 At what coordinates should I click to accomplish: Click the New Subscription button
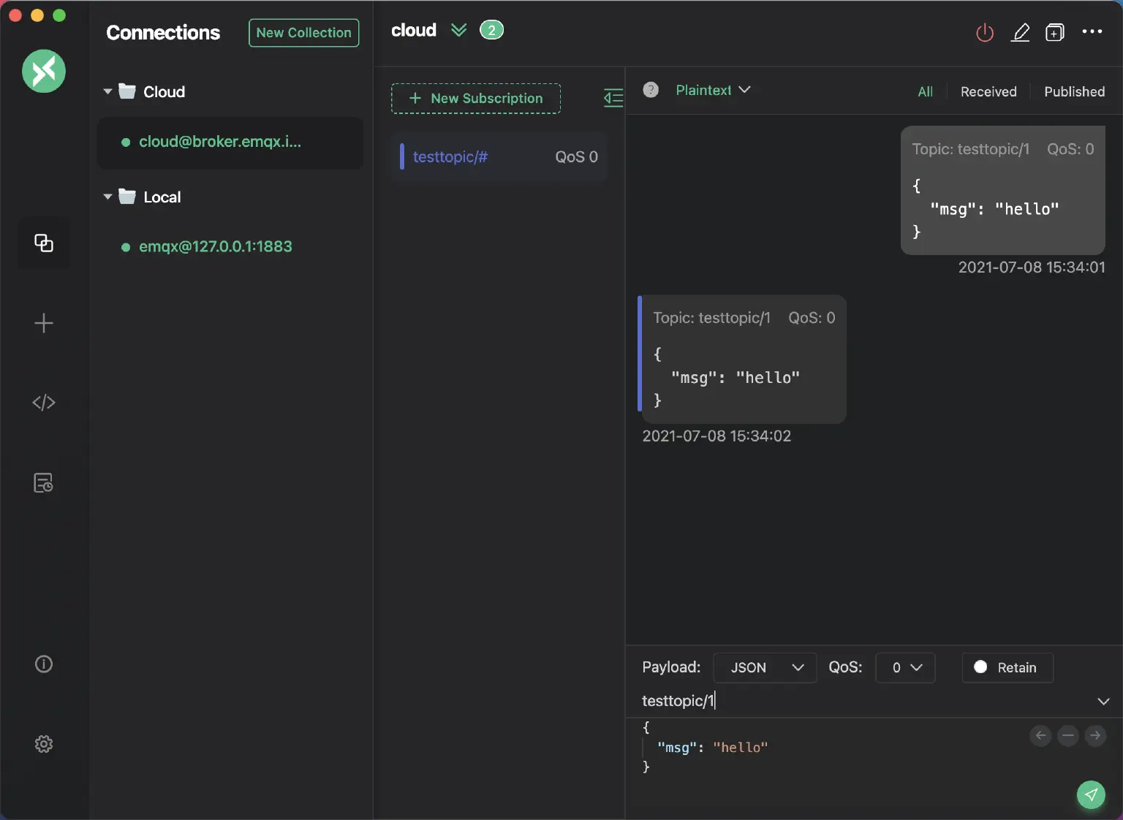[x=475, y=98]
